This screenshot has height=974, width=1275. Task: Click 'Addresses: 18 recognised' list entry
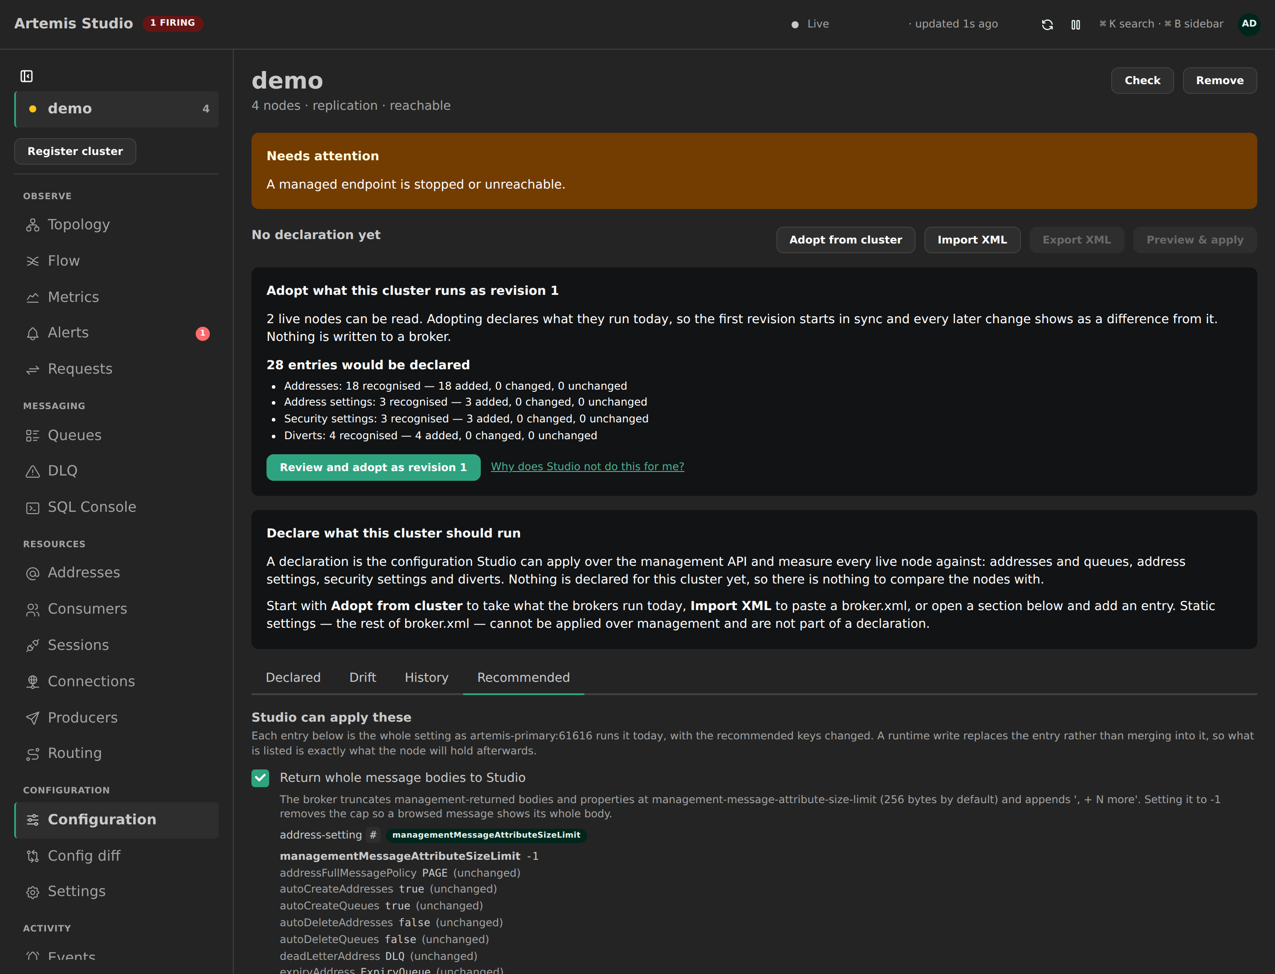tap(455, 386)
